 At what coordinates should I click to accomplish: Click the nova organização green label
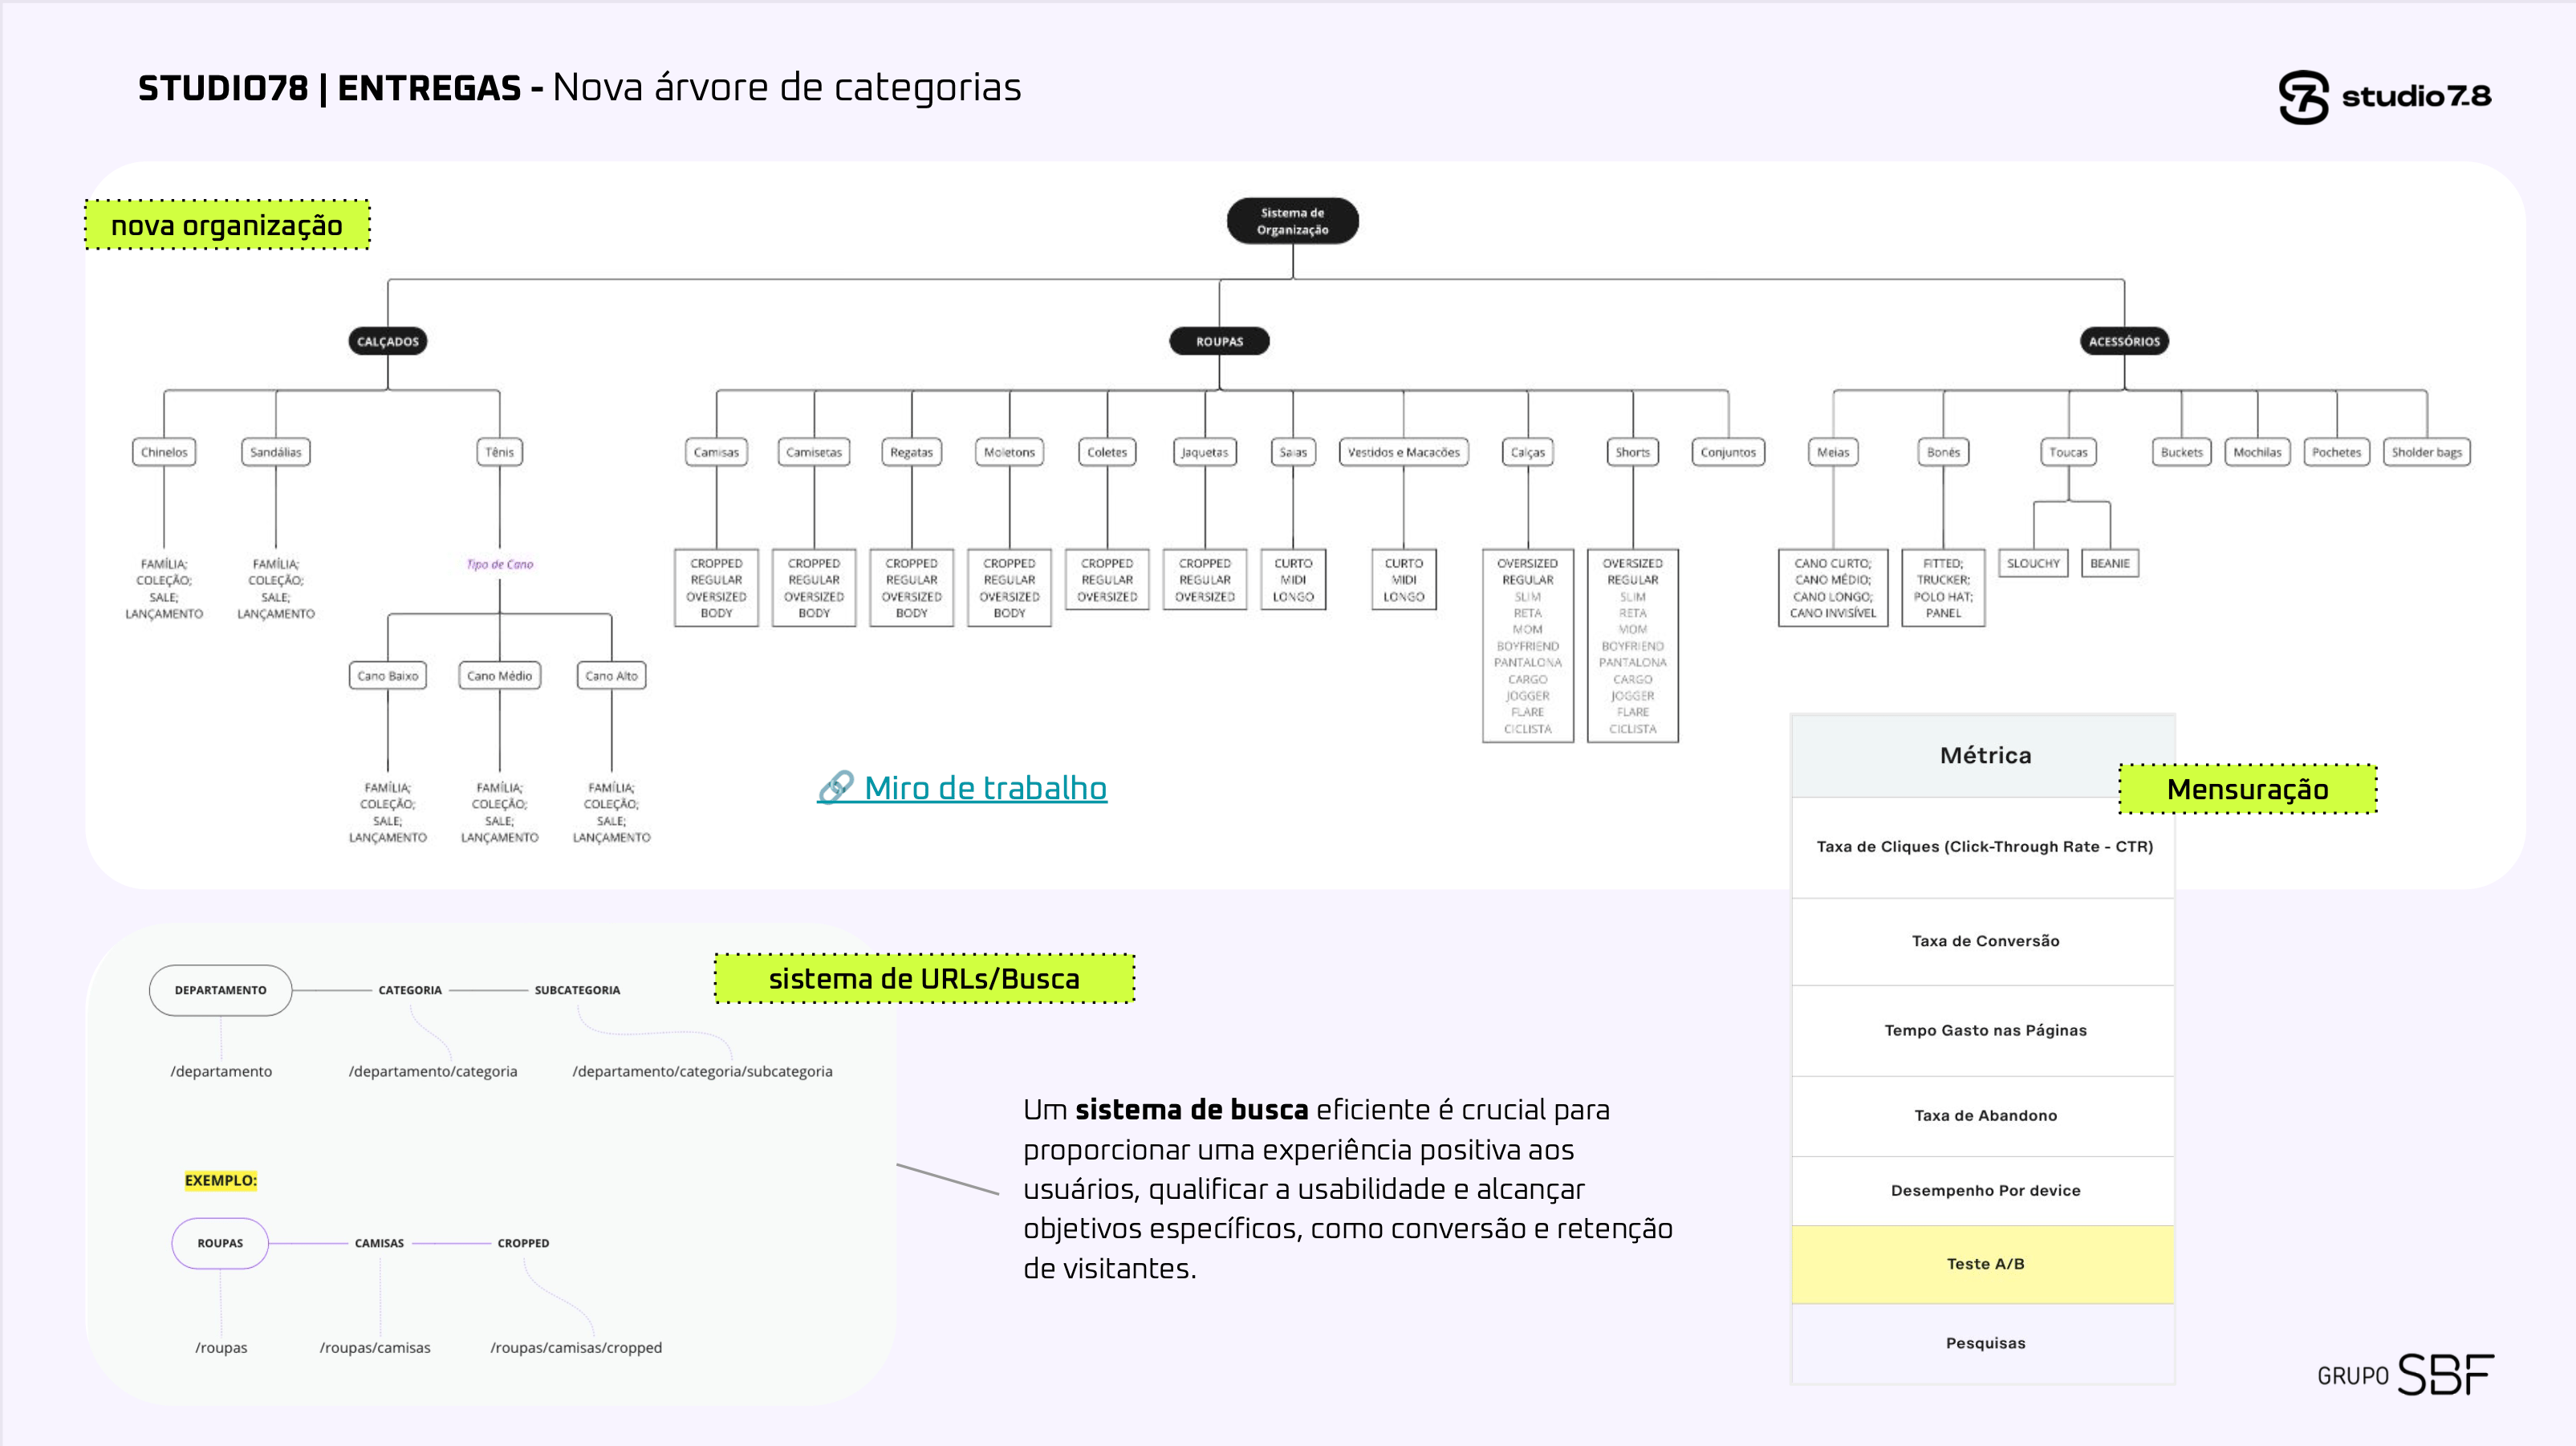tap(227, 225)
